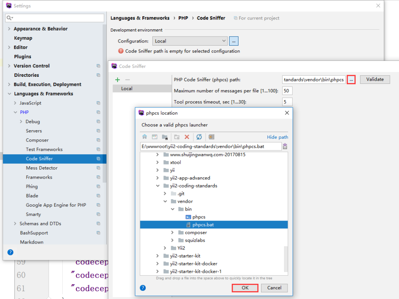Refresh the file tree with the refresh icon
The height and width of the screenshot is (299, 399).
point(199,137)
